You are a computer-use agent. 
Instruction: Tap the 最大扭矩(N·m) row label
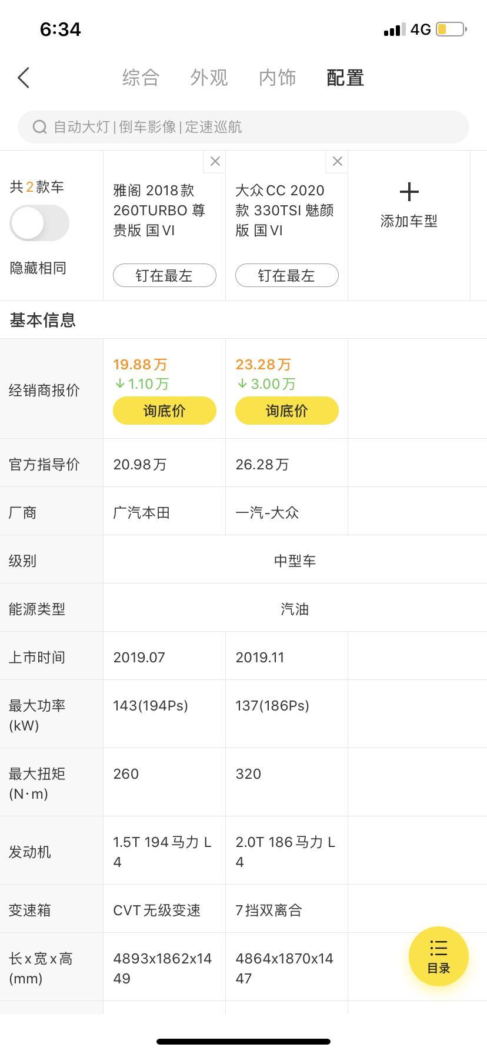[x=36, y=783]
